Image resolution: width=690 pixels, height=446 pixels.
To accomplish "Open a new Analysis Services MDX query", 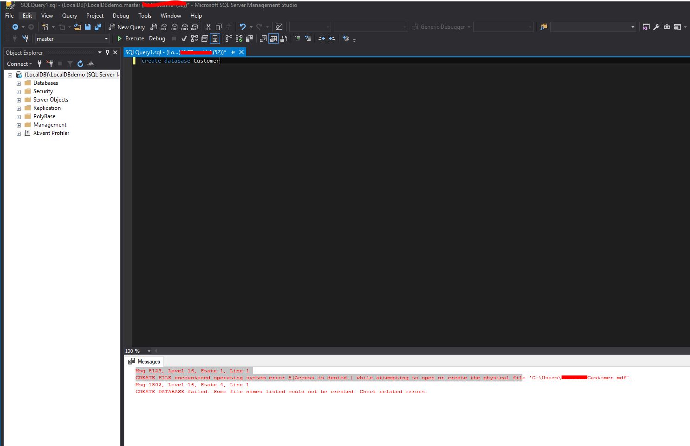I will coord(163,27).
